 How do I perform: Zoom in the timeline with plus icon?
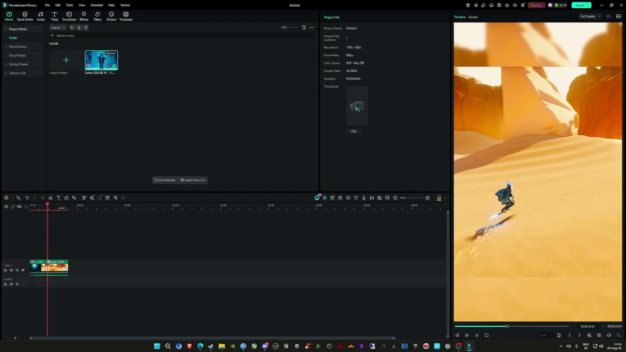pyautogui.click(x=427, y=198)
